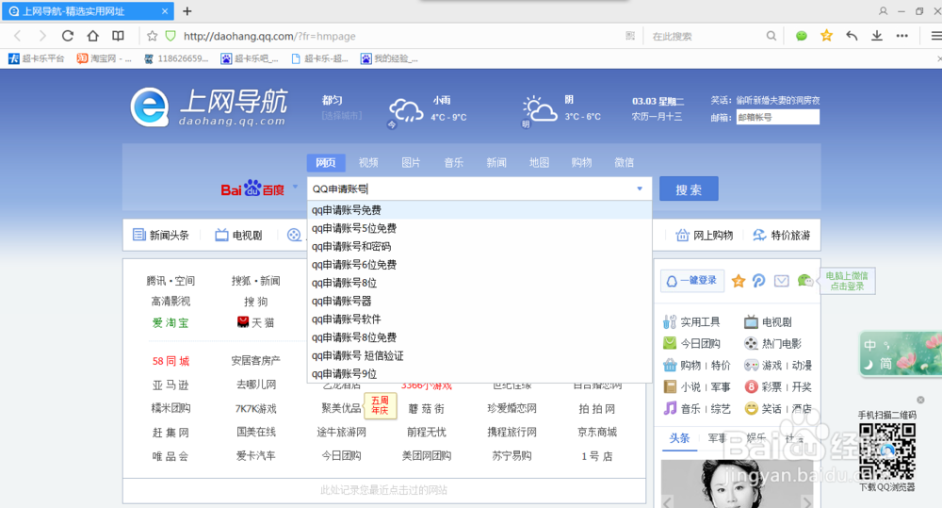Expand the search engine selector arrow
Viewport: 942px width, 508px height.
[x=295, y=187]
